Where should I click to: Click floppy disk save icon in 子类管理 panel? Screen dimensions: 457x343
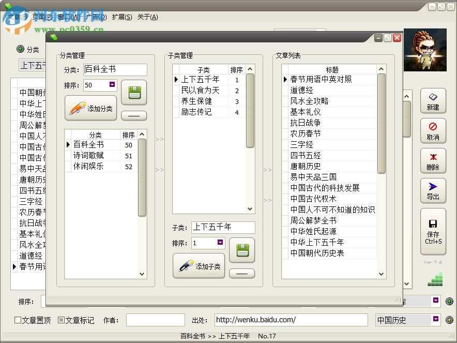pos(241,250)
